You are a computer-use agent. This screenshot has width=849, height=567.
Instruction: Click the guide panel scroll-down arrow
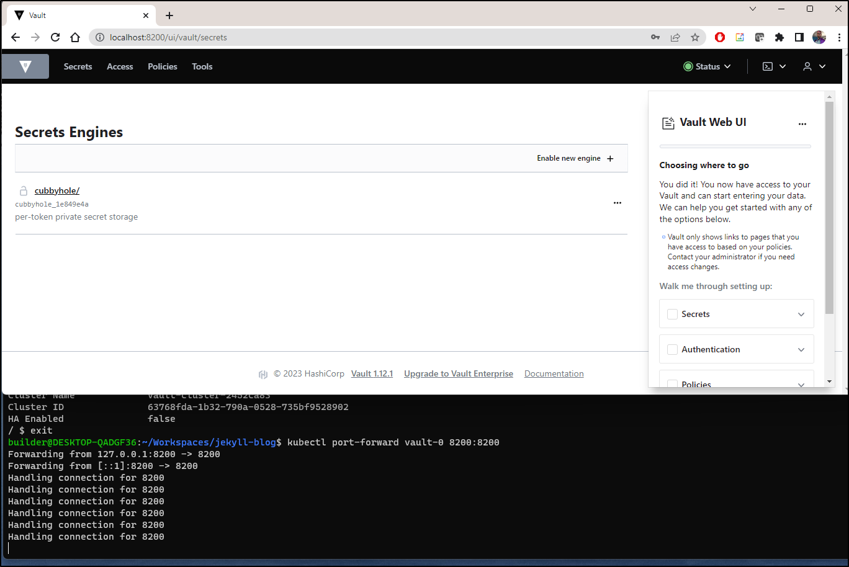[x=829, y=382]
